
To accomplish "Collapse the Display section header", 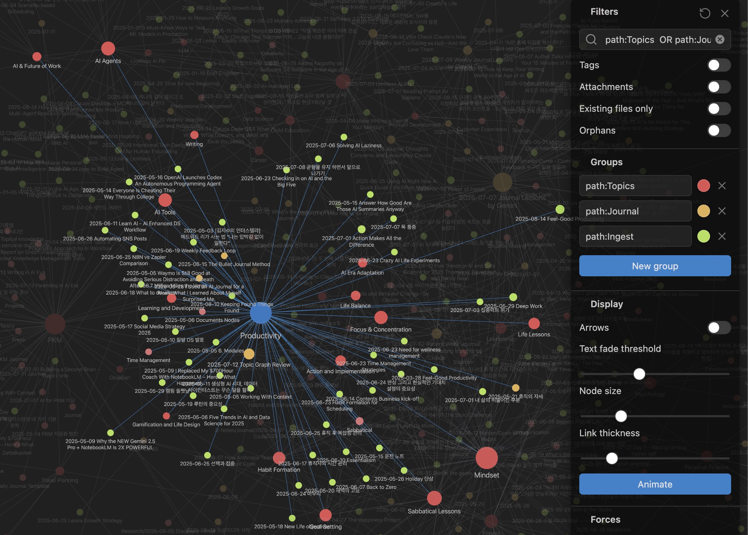I will (606, 304).
